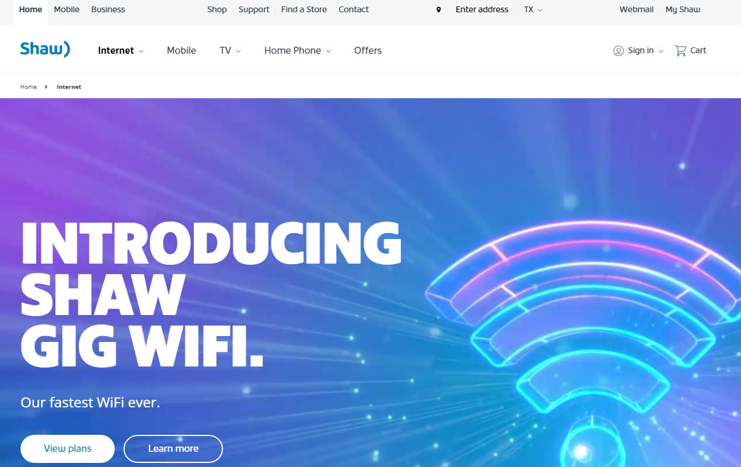Open the TX province selector
741x467 pixels.
(533, 10)
